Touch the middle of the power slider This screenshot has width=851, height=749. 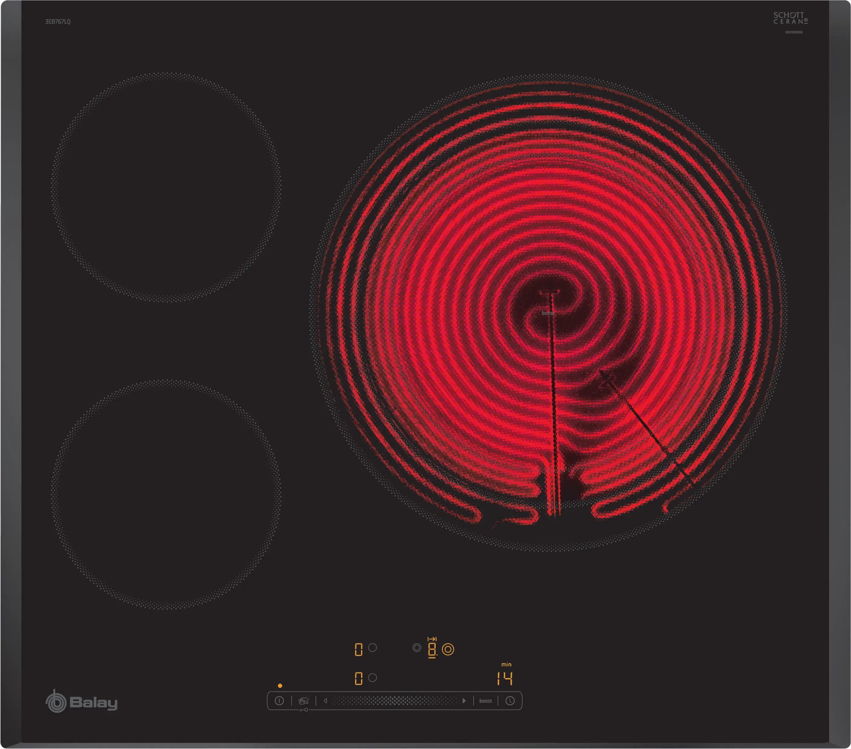(x=394, y=701)
